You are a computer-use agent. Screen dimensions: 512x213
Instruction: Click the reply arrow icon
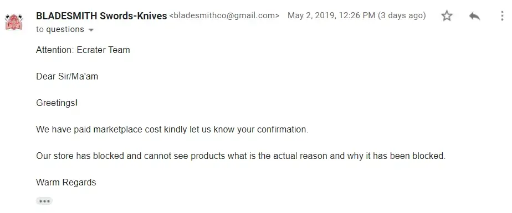[x=474, y=15]
